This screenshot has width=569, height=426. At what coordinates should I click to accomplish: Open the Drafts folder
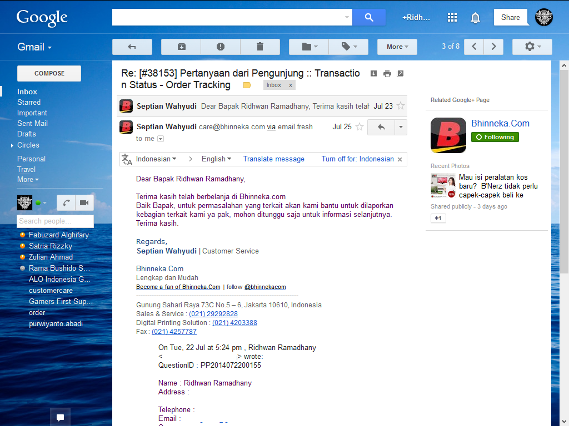pyautogui.click(x=27, y=134)
